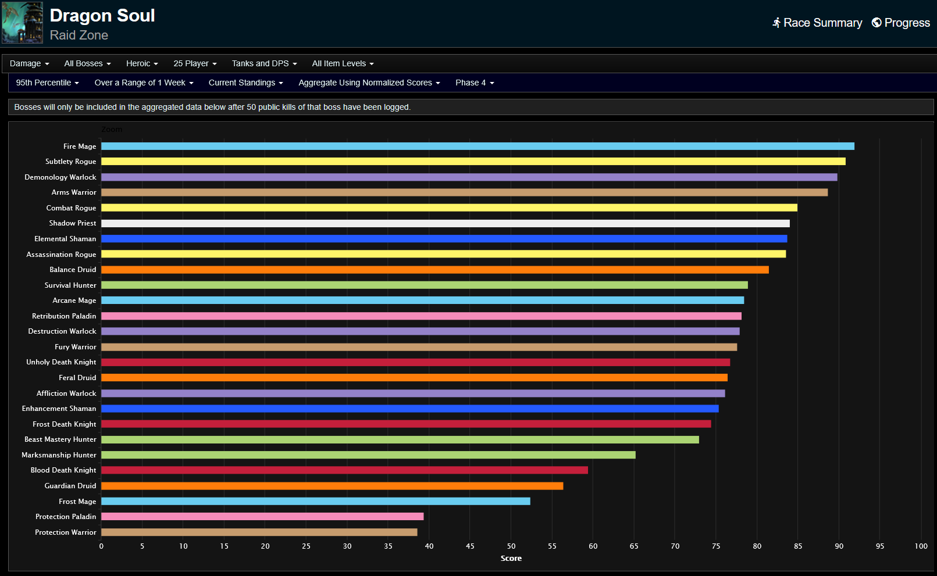Click the globe icon beside Progress
Image resolution: width=937 pixels, height=576 pixels.
[x=876, y=23]
